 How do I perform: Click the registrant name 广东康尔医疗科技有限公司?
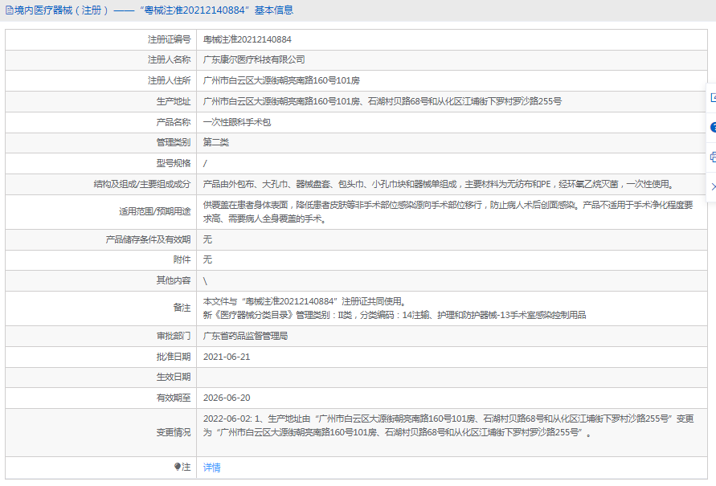[254, 59]
